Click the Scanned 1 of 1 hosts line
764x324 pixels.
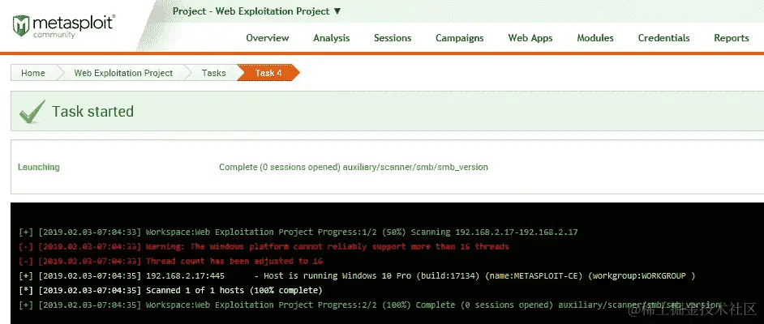click(170, 291)
